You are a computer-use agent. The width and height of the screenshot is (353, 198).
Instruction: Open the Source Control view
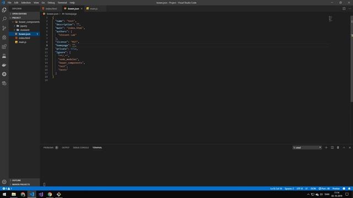pos(4,28)
